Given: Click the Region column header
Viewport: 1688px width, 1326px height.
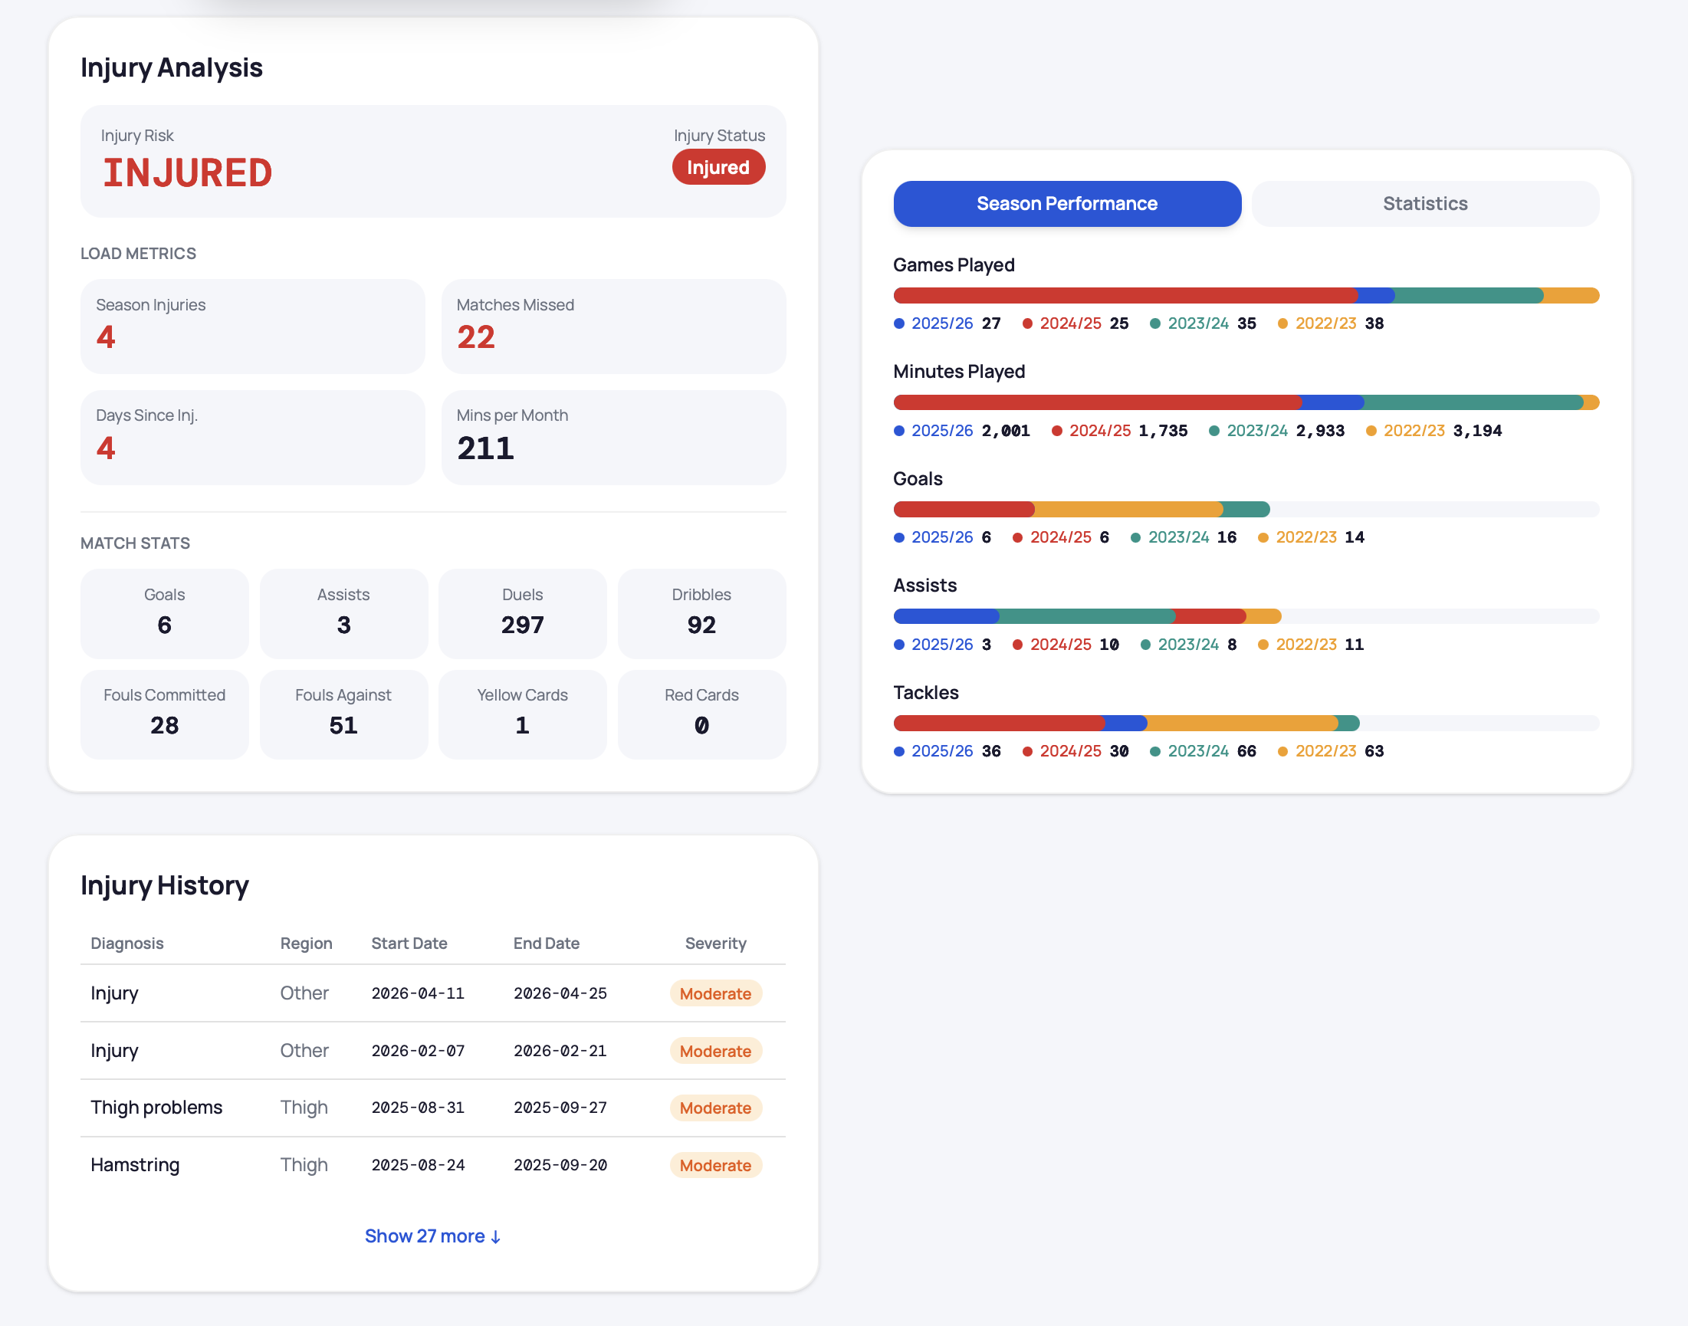Looking at the screenshot, I should [x=306, y=944].
